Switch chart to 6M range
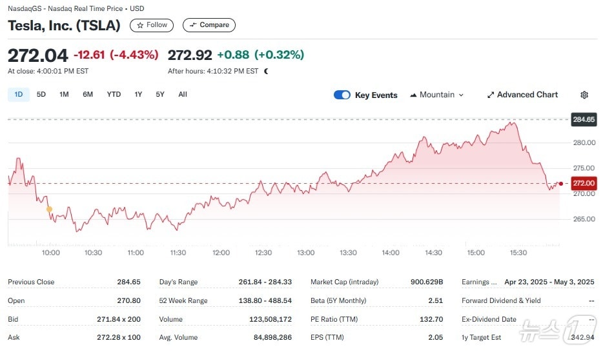Screen dimensions: 603x352 [x=88, y=95]
